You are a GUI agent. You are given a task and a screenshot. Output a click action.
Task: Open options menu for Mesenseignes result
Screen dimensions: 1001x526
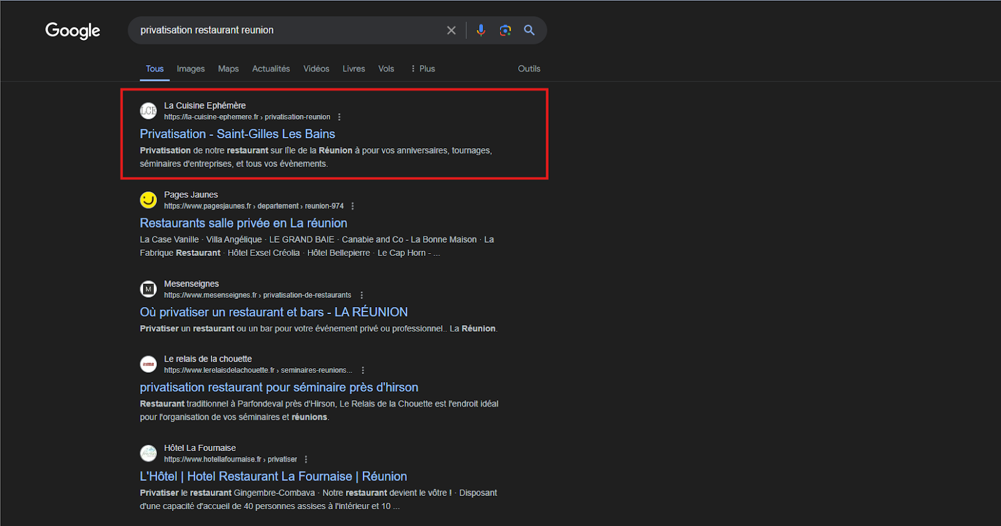point(361,295)
